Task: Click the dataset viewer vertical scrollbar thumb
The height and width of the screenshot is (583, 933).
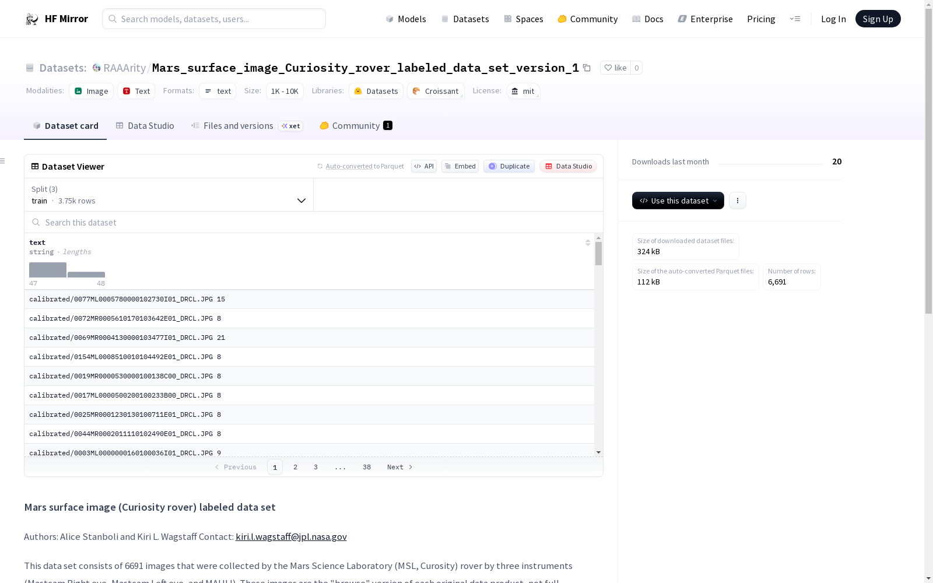Action: coord(598,254)
